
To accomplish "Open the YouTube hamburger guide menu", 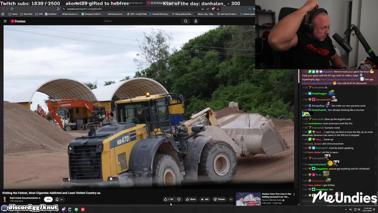I will coord(5,21).
